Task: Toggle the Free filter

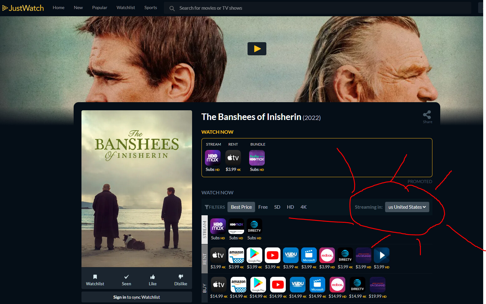Action: coord(263,207)
